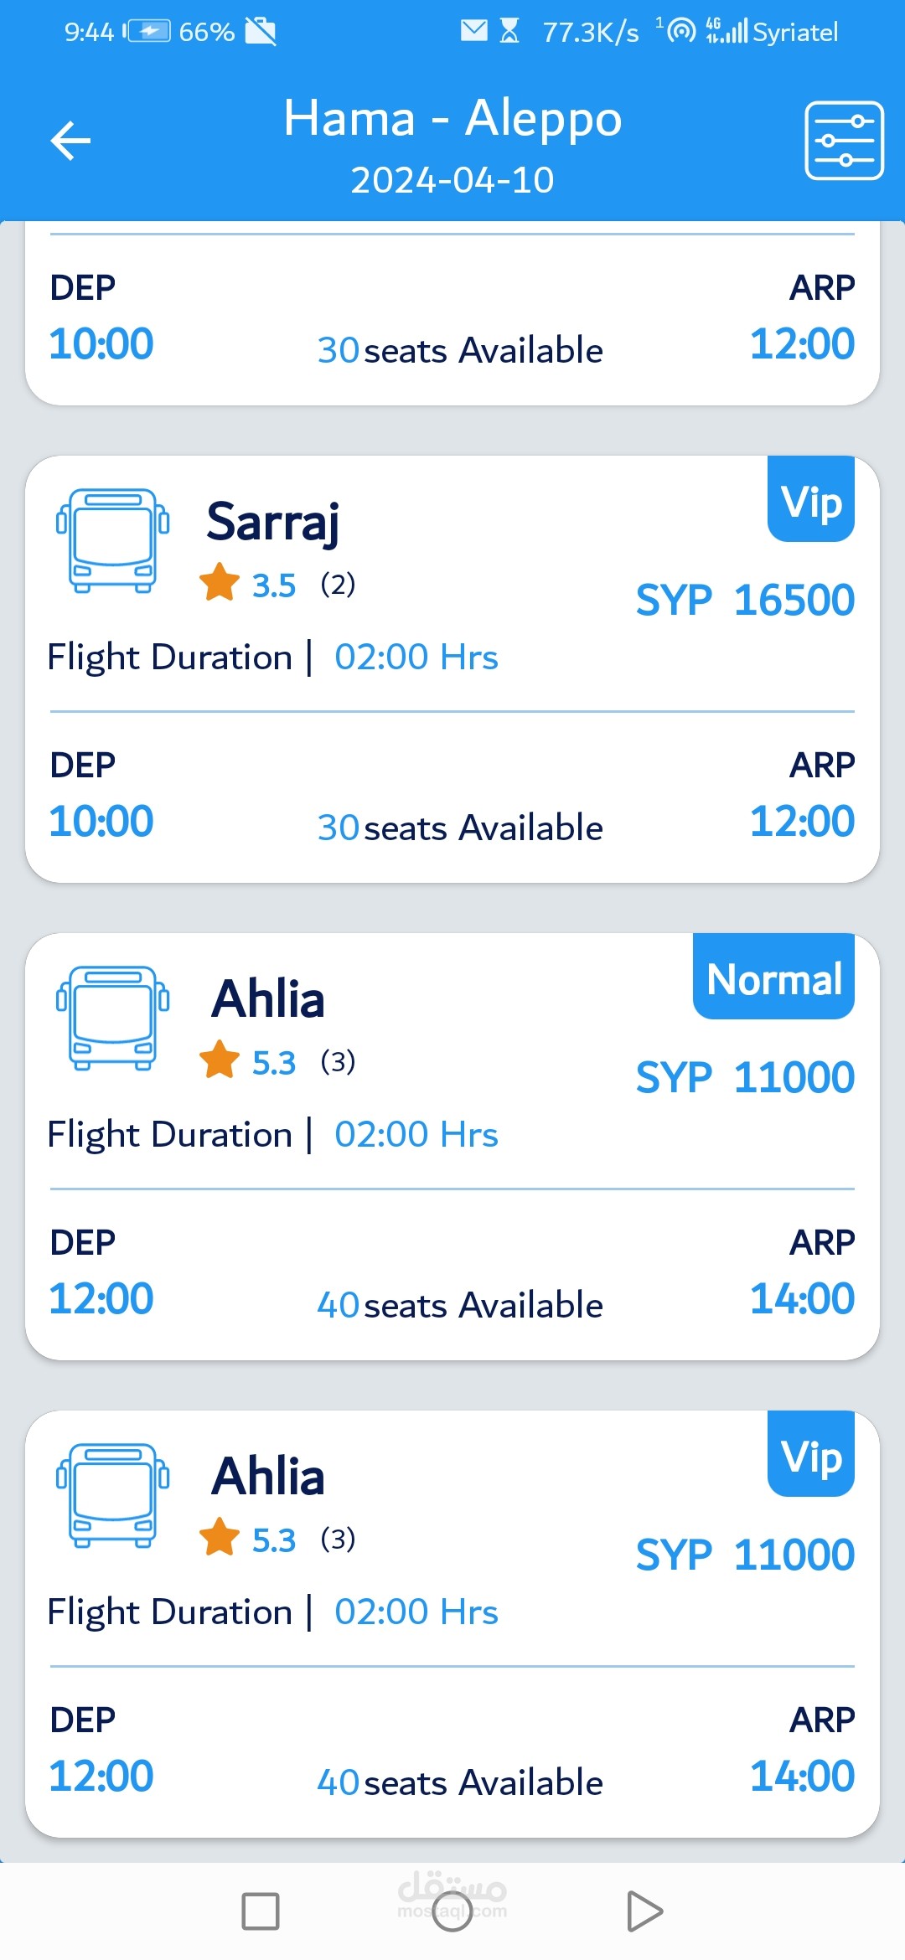Screen dimensions: 905x1960
Task: Tap the 2024-04-10 date in header
Action: 452,180
